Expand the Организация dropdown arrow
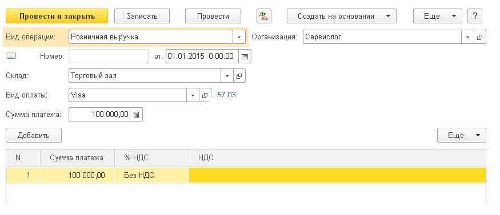This screenshot has width=500, height=215. 468,37
